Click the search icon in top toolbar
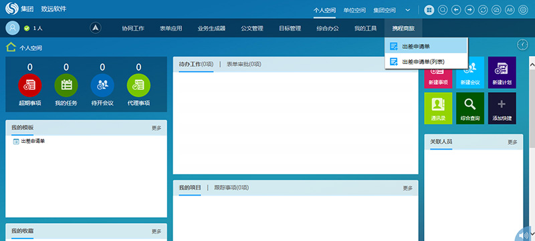Image resolution: width=535 pixels, height=241 pixels. 443,10
